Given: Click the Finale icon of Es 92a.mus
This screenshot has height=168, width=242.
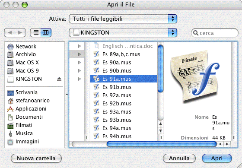Looking at the screenshot, I should pos(96,95).
